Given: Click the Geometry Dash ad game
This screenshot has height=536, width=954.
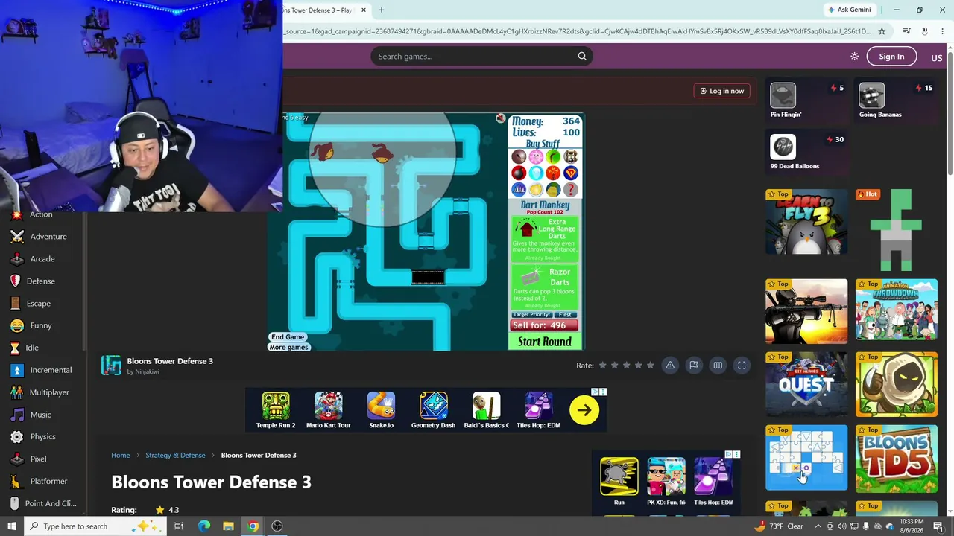Looking at the screenshot, I should pos(433,410).
